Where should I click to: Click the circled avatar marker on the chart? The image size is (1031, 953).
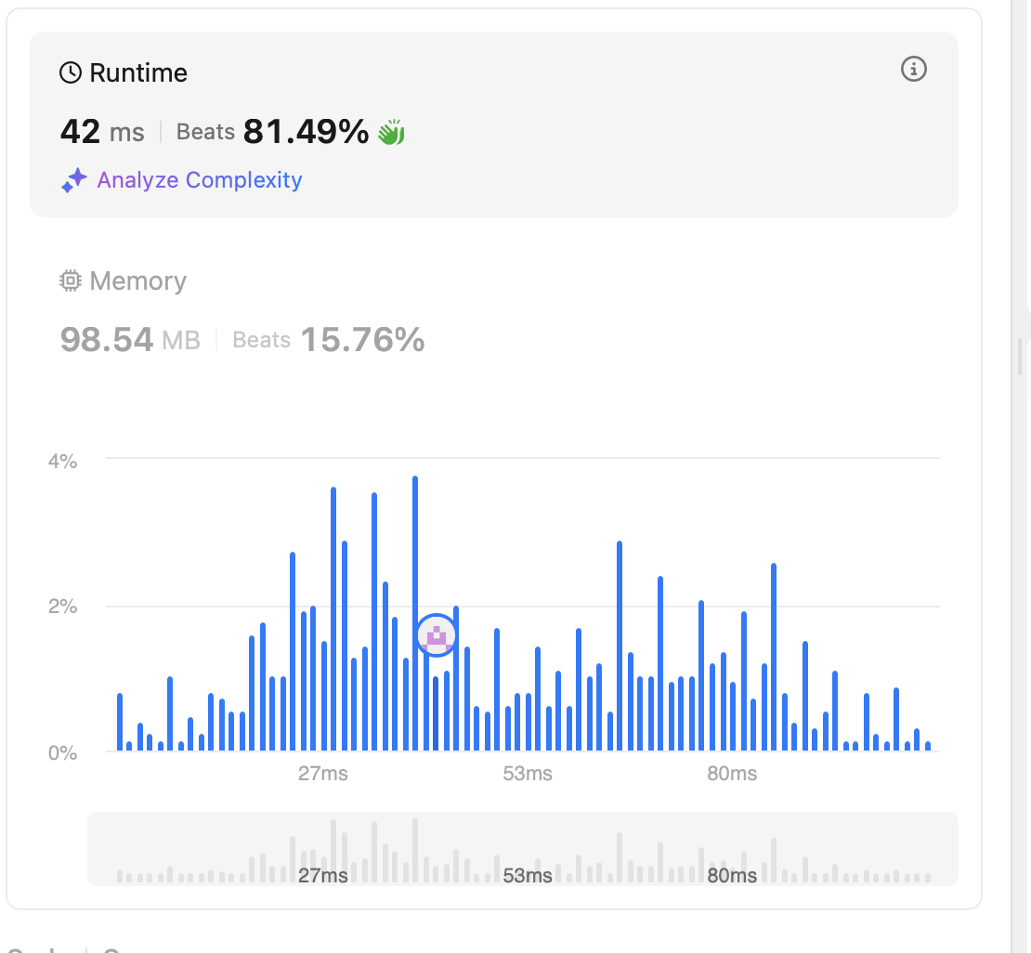pyautogui.click(x=436, y=636)
